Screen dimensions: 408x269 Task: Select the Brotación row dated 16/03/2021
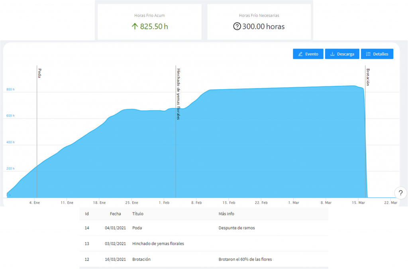click(x=204, y=259)
